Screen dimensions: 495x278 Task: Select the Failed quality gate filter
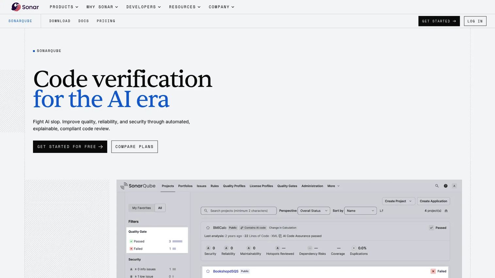[136, 249]
